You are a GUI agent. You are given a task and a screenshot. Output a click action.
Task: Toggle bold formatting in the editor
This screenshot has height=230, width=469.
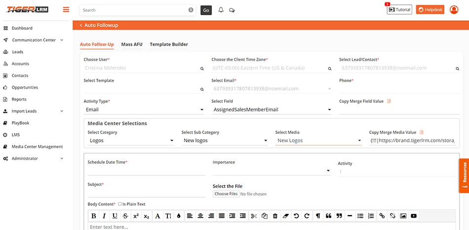point(93,216)
